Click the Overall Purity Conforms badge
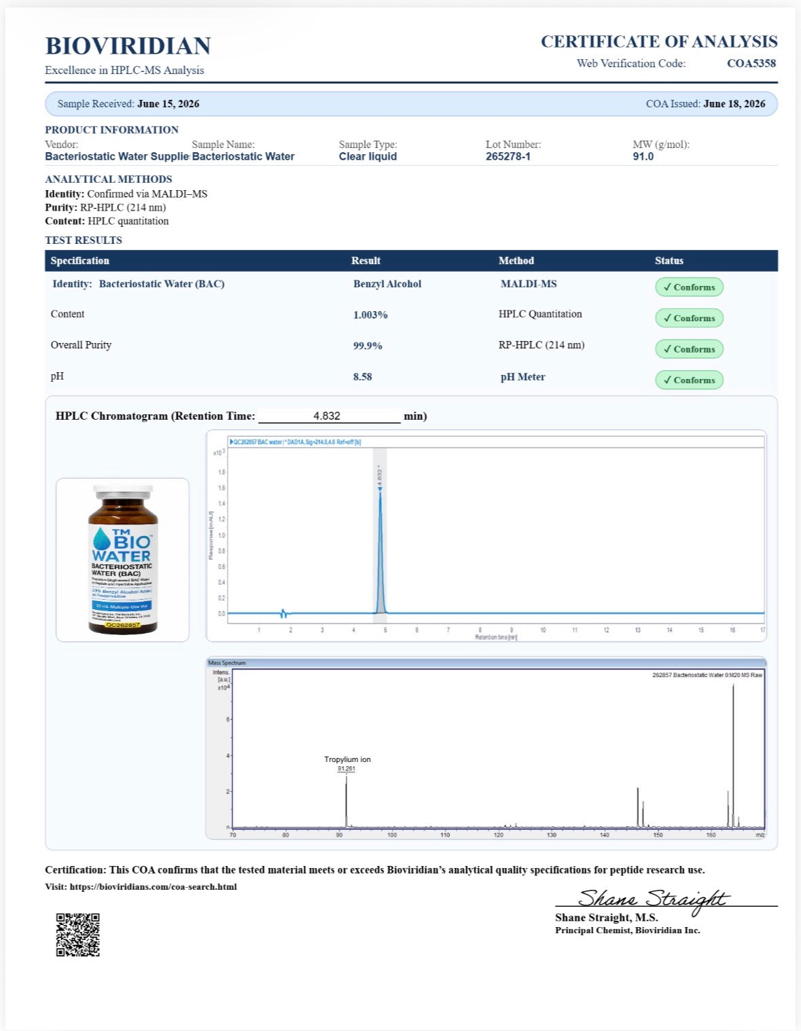The height and width of the screenshot is (1031, 801). click(689, 349)
